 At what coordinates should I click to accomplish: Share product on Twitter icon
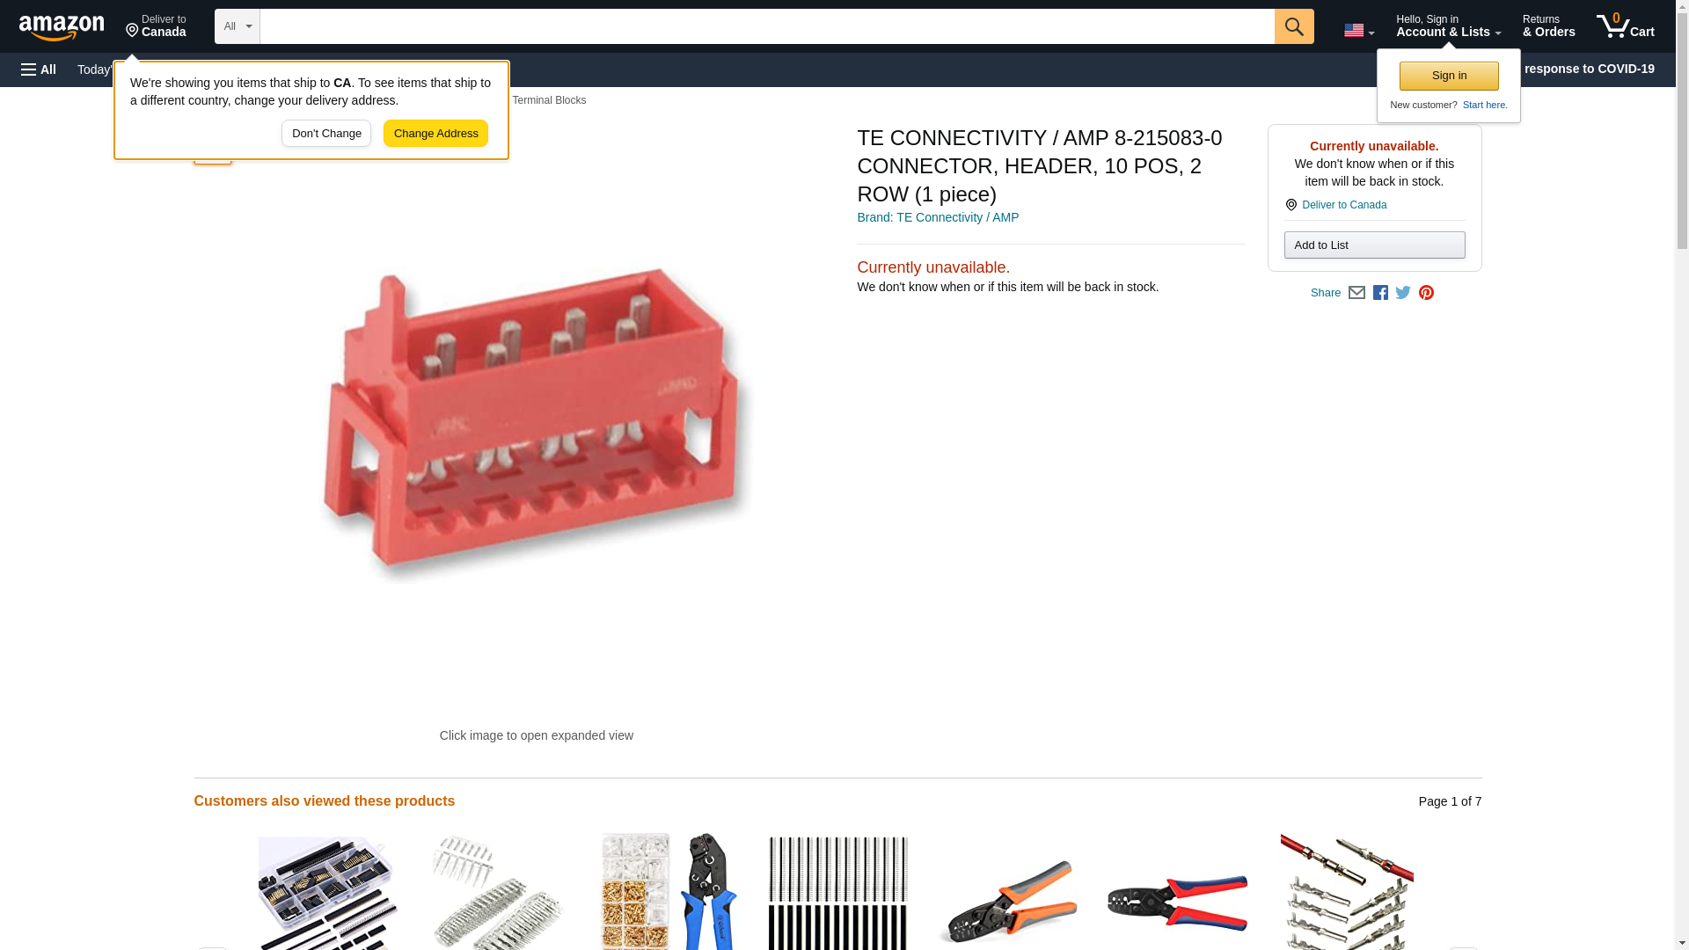pos(1403,293)
